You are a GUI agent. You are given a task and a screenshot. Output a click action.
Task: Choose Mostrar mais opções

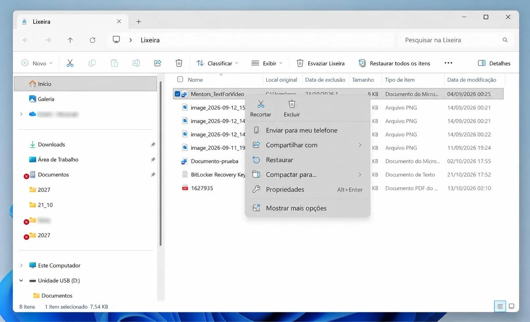(x=307, y=208)
